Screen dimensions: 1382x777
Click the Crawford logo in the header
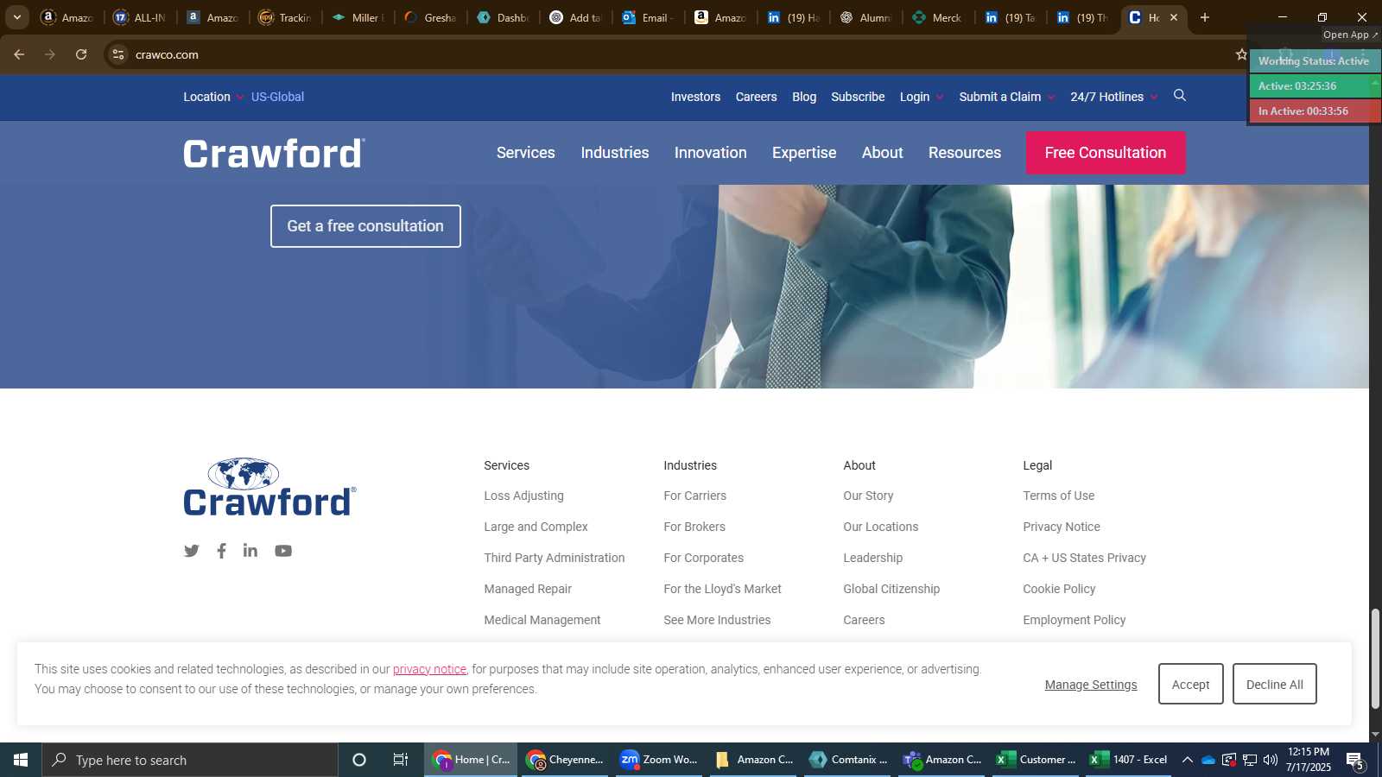pos(274,153)
